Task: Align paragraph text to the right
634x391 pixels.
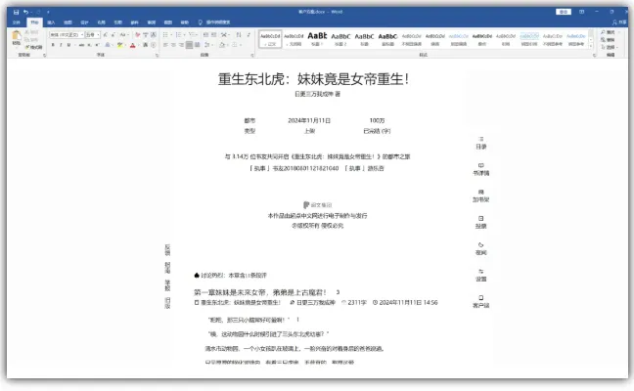Action: tap(182, 45)
